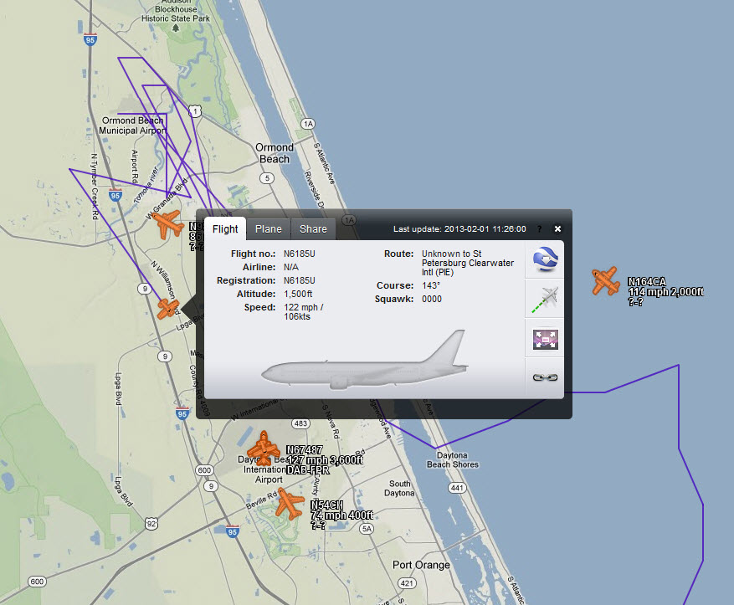Click the fullscreen map view icon
Image resolution: width=734 pixels, height=605 pixels.
(545, 339)
